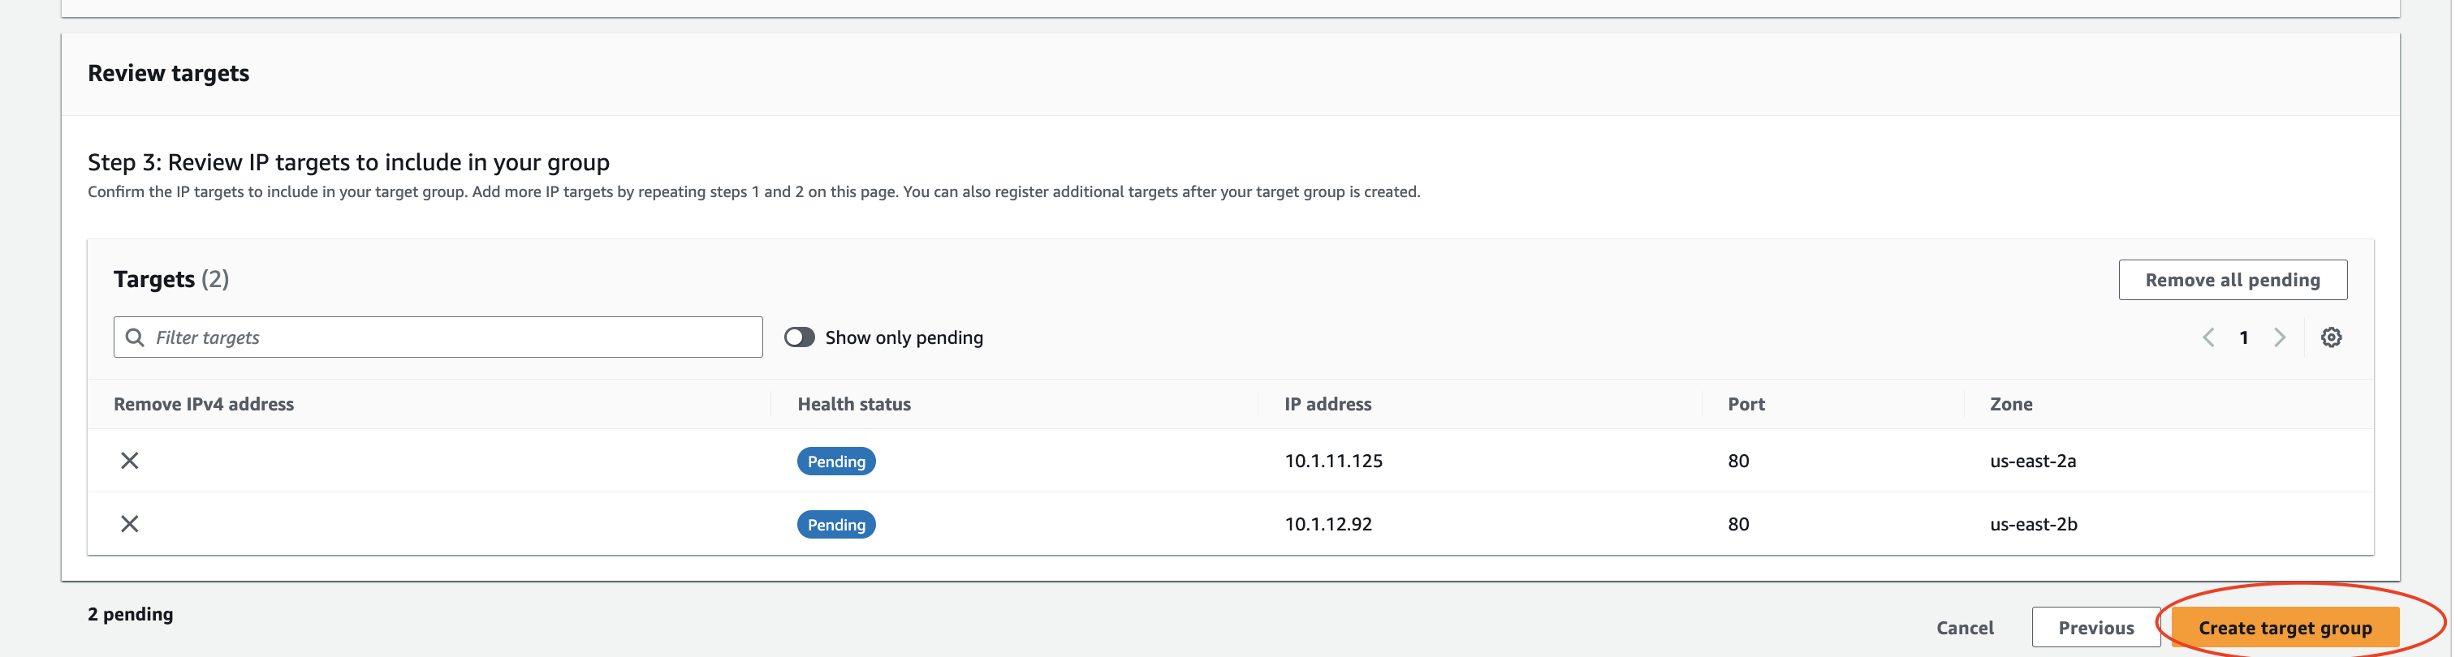Switch the Show only pending filter state
Image resolution: width=2460 pixels, height=657 pixels.
click(x=800, y=337)
